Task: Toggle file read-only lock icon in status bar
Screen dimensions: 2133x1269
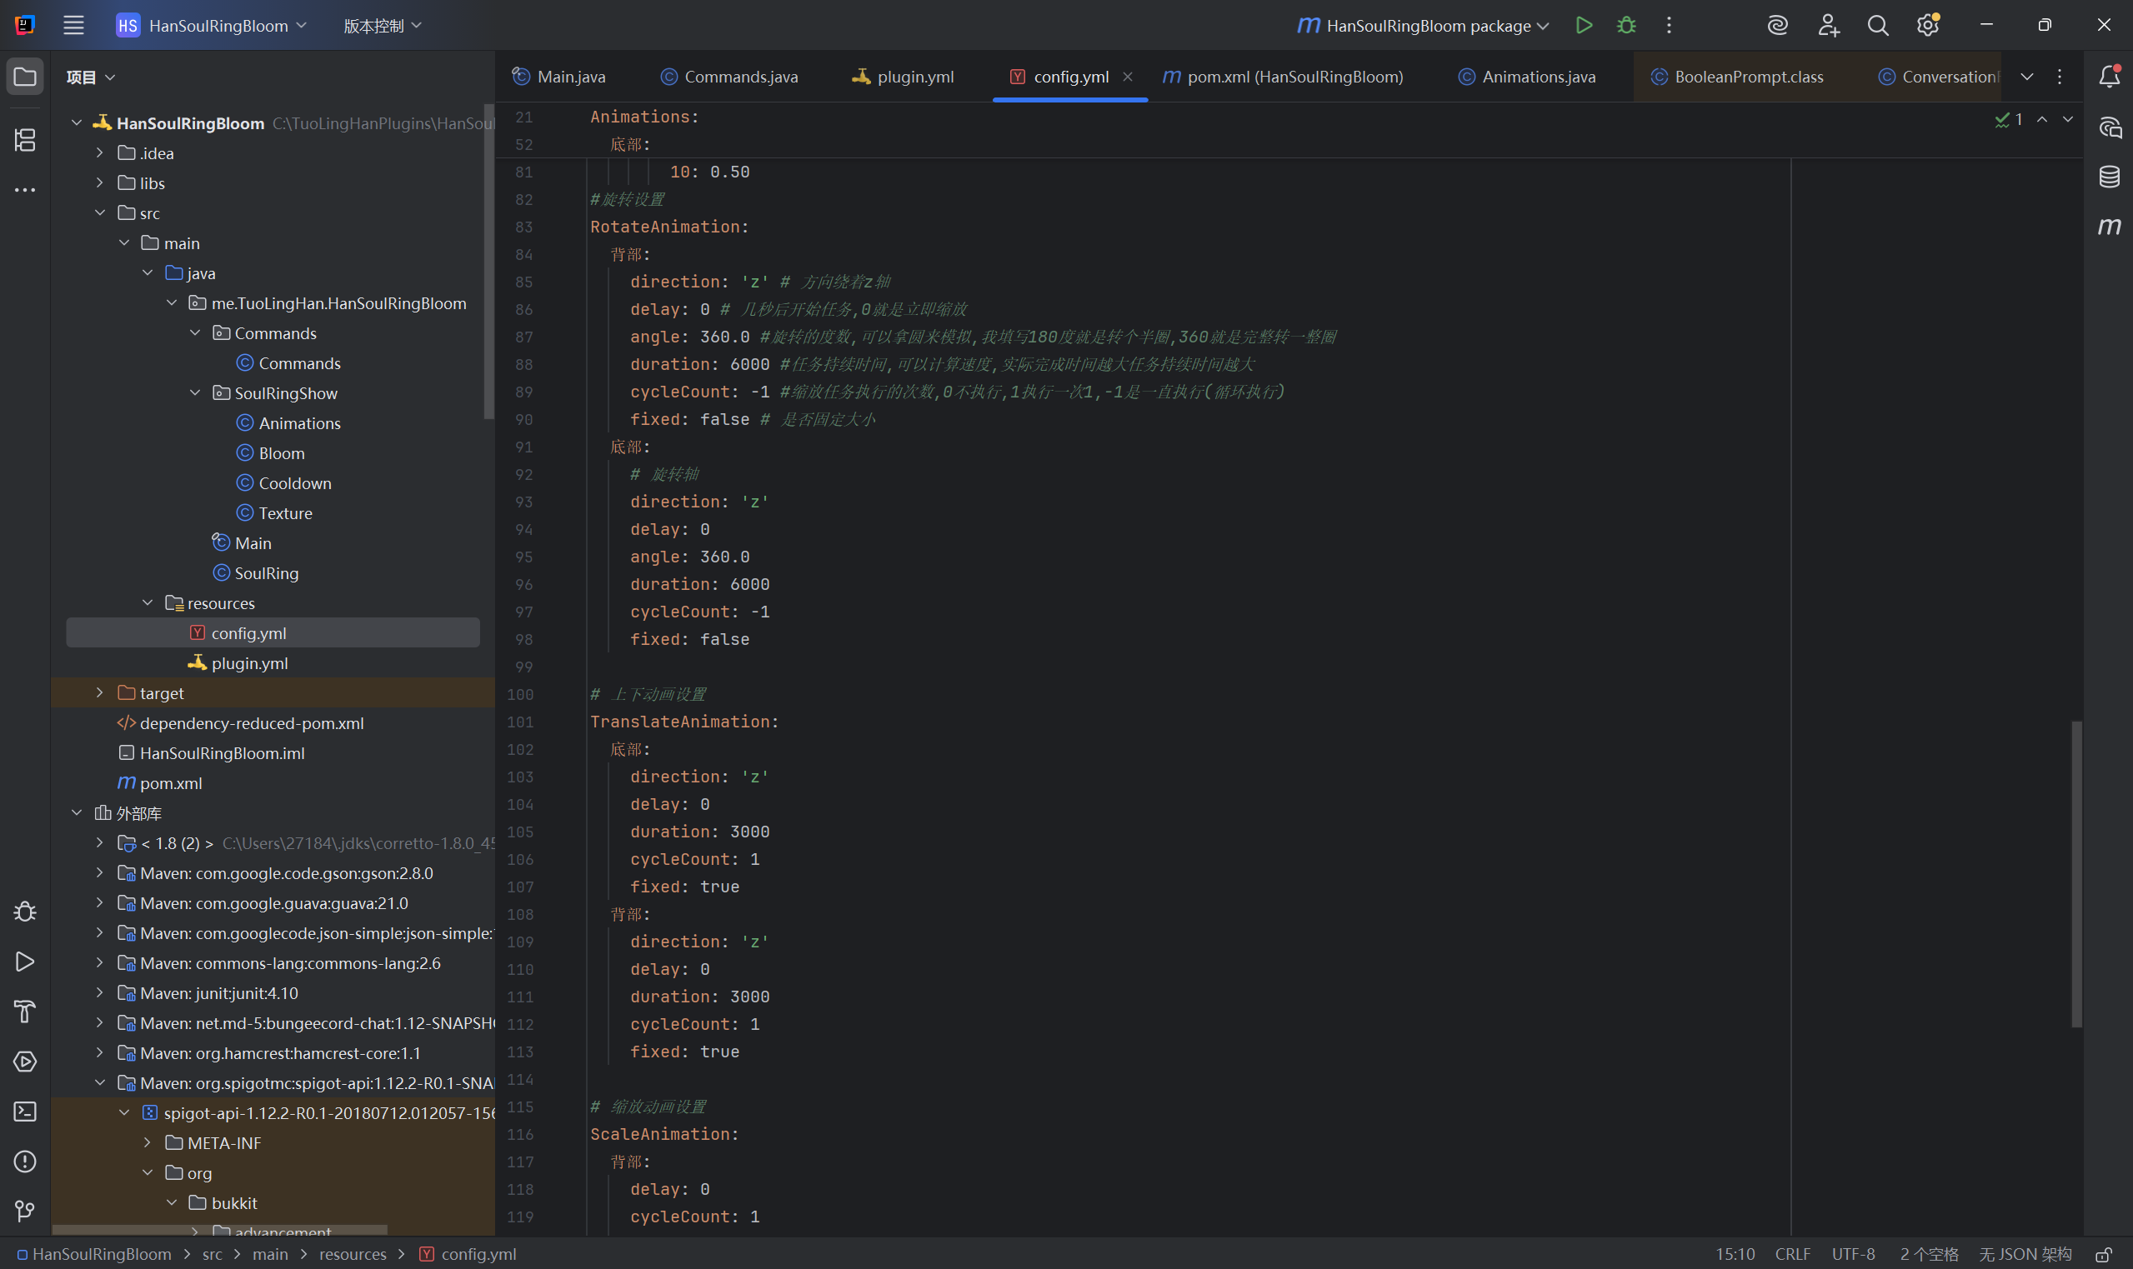Action: tap(2104, 1255)
